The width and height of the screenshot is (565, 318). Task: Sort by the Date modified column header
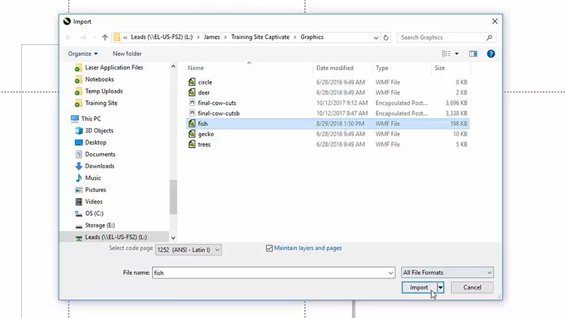[x=335, y=68]
